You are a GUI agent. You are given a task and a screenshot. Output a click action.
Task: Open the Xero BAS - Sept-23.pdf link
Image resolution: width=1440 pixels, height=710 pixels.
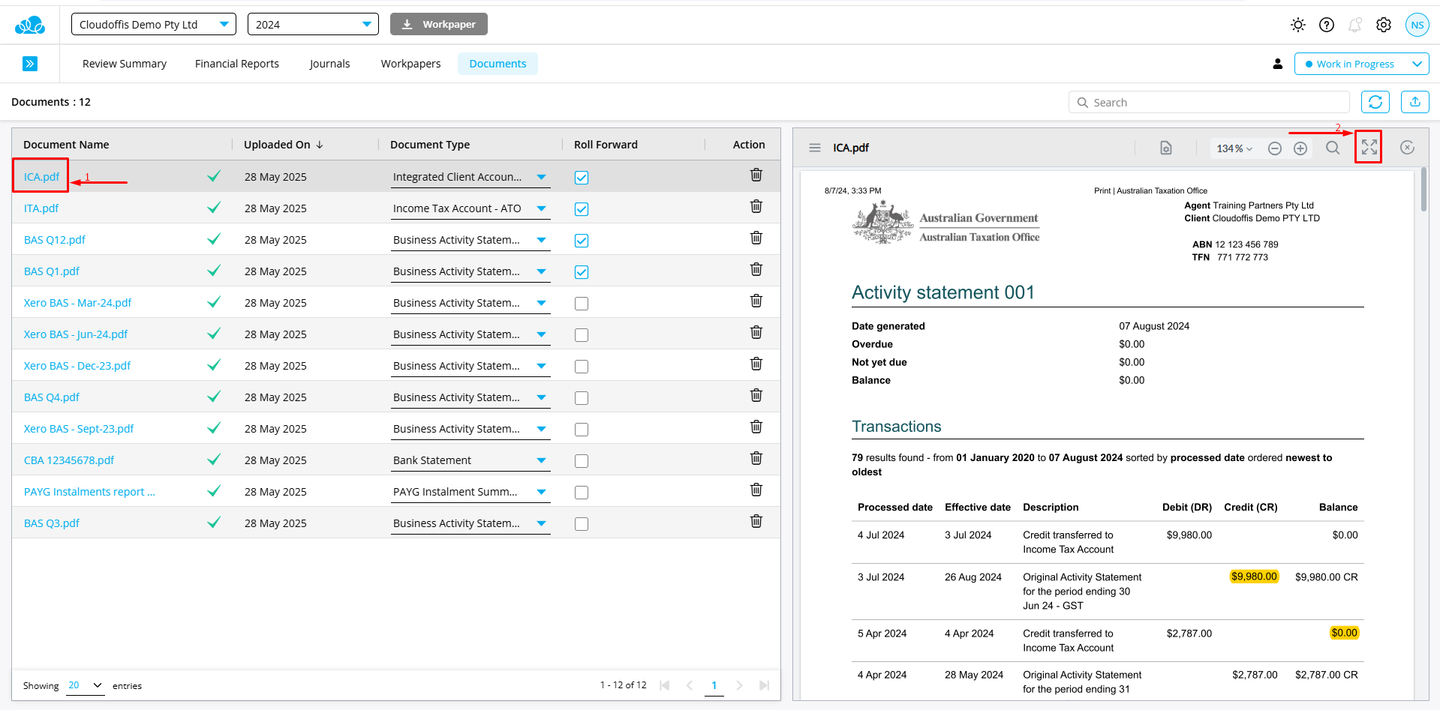78,429
